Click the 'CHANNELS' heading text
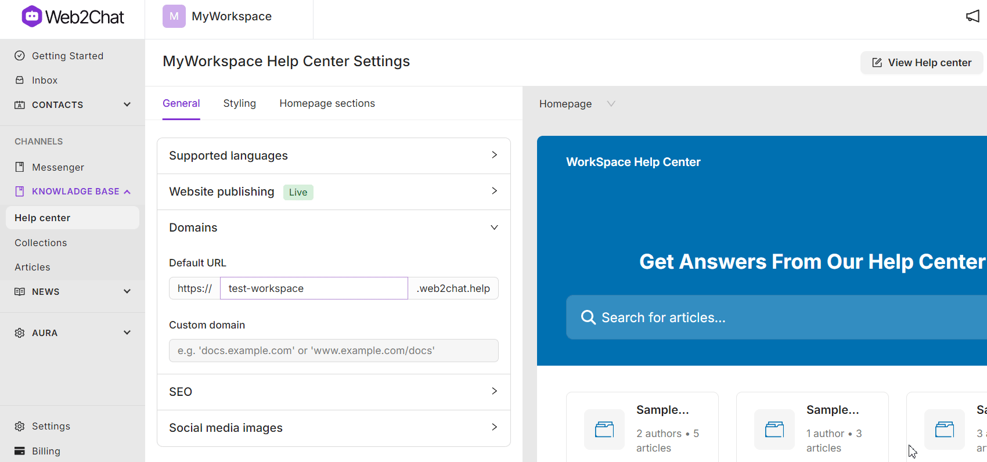Screen dimensions: 987x462 click(x=38, y=142)
